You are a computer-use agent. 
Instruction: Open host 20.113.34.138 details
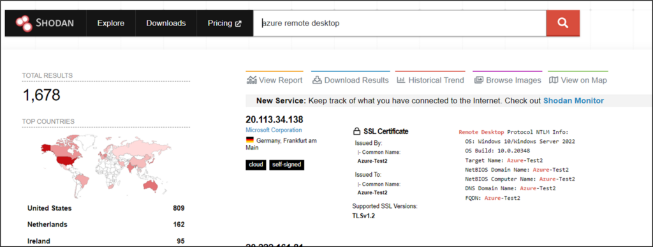coord(274,119)
